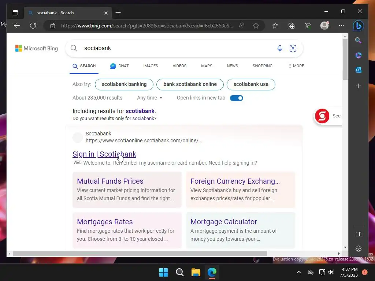Try the scotiabank banking suggestion
The width and height of the screenshot is (375, 281).
pos(124,85)
